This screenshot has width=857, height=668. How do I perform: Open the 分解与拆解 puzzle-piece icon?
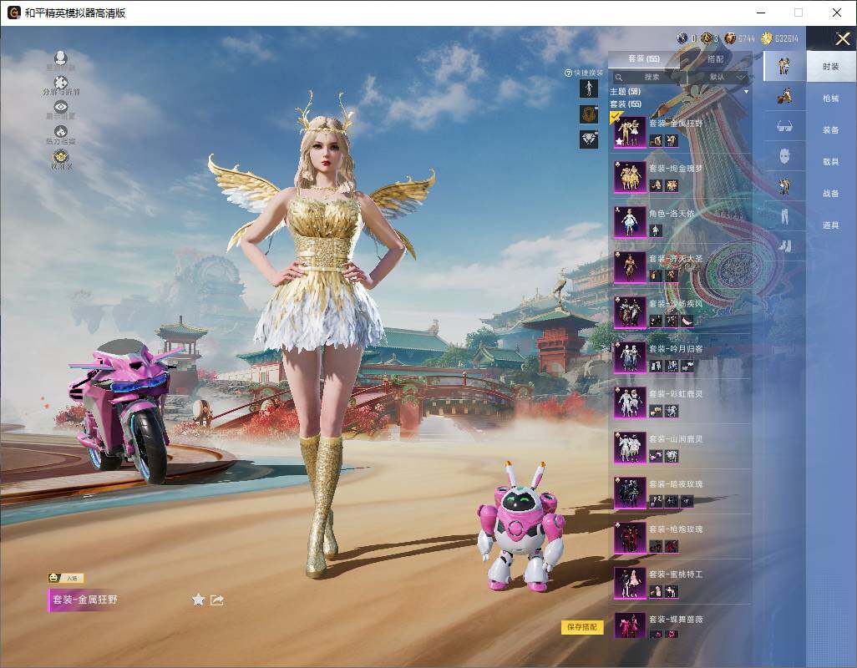(61, 83)
